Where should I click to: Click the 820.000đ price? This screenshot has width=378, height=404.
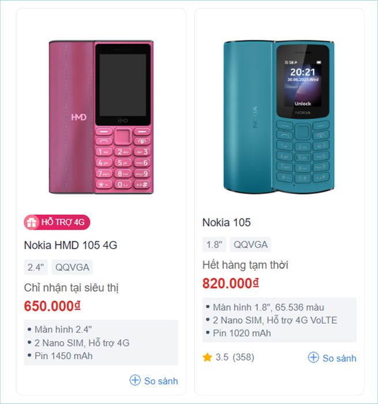click(x=231, y=283)
